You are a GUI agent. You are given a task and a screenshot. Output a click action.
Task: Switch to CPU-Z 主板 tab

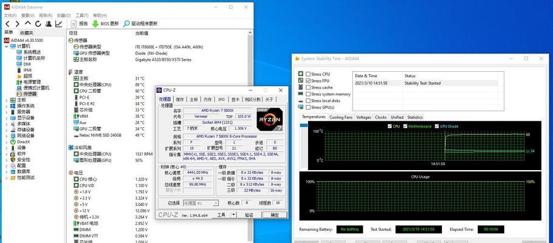point(194,100)
